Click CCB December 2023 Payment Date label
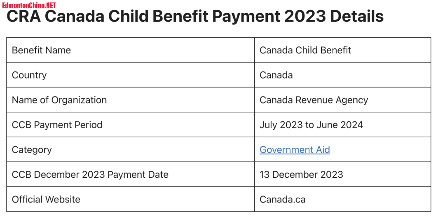This screenshot has width=445, height=223. [x=90, y=175]
